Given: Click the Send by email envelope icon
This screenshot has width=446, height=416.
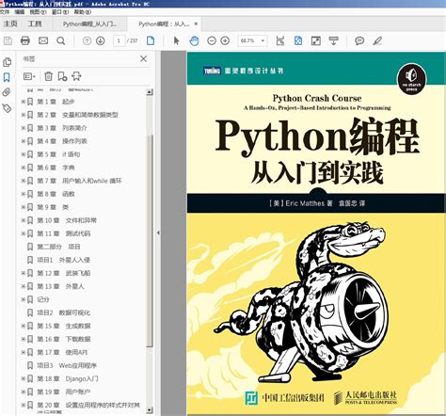Looking at the screenshot, I should tap(43, 40).
